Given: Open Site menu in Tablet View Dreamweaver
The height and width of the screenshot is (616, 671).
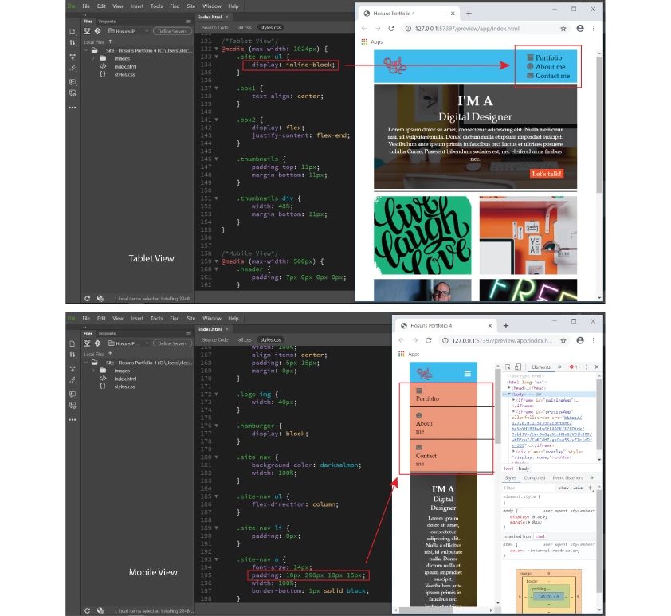Looking at the screenshot, I should (190, 6).
